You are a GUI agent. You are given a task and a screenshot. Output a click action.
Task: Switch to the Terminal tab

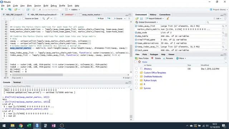coord(17,82)
